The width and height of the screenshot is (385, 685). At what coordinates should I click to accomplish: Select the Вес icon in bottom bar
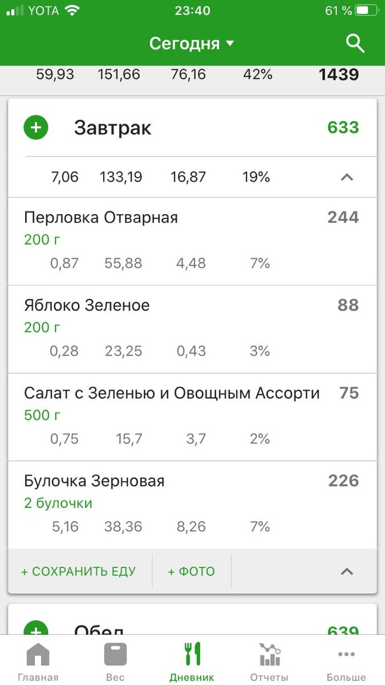click(115, 655)
